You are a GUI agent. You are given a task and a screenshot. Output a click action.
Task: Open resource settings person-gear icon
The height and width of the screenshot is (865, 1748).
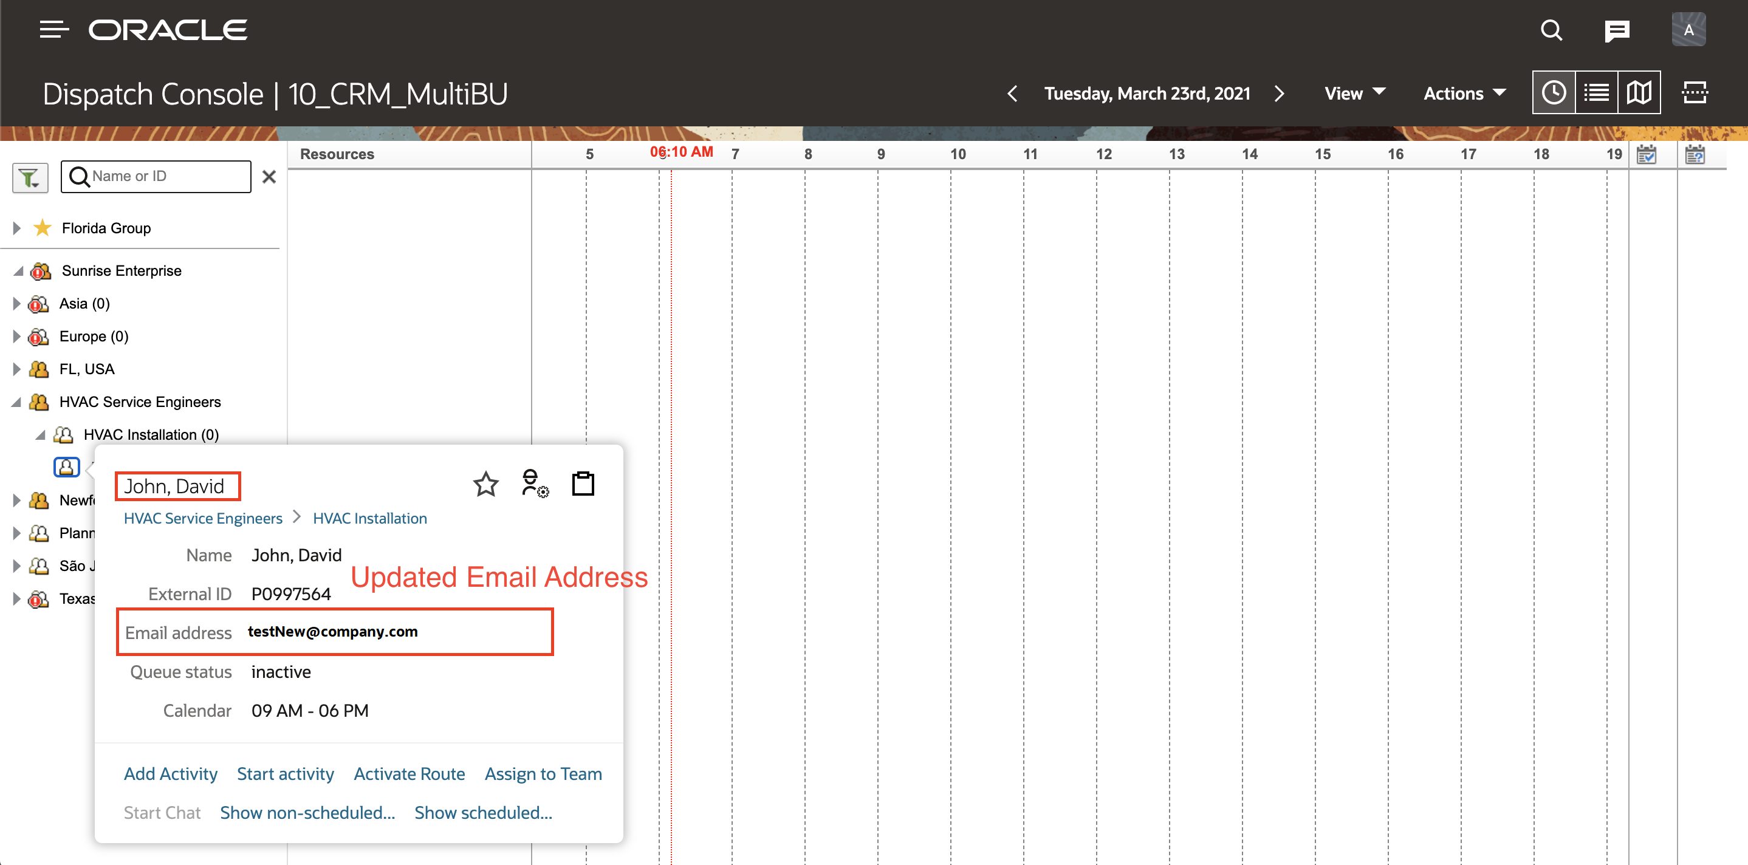coord(535,484)
